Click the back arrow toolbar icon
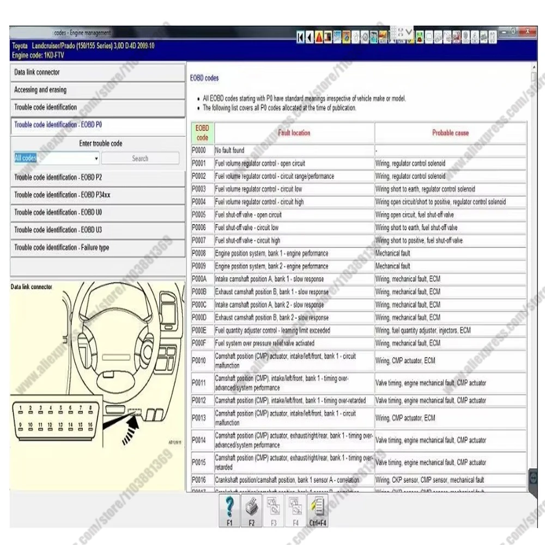The height and width of the screenshot is (545, 545). coord(310,37)
